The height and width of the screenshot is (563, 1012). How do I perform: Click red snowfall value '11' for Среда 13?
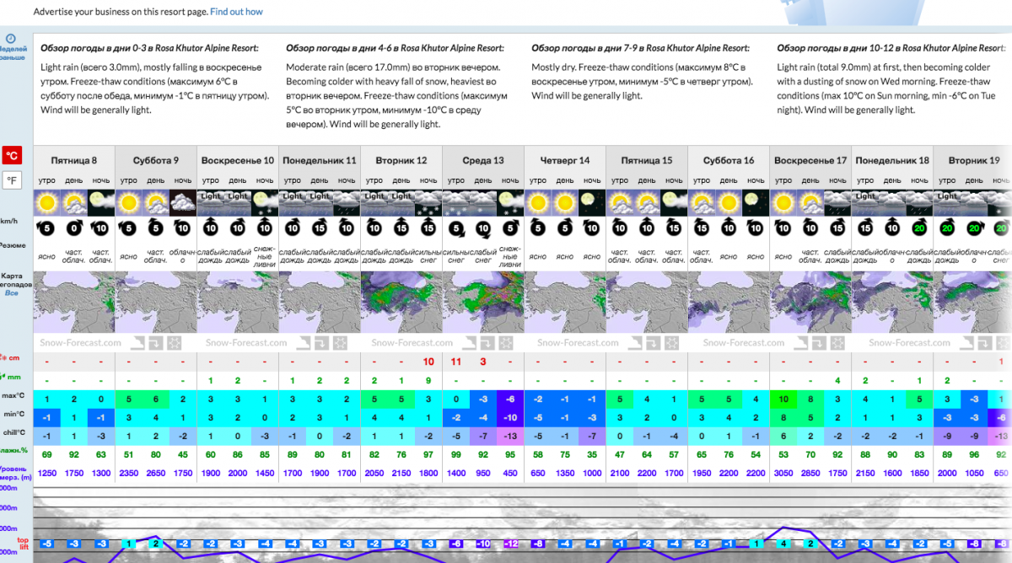[x=455, y=362]
